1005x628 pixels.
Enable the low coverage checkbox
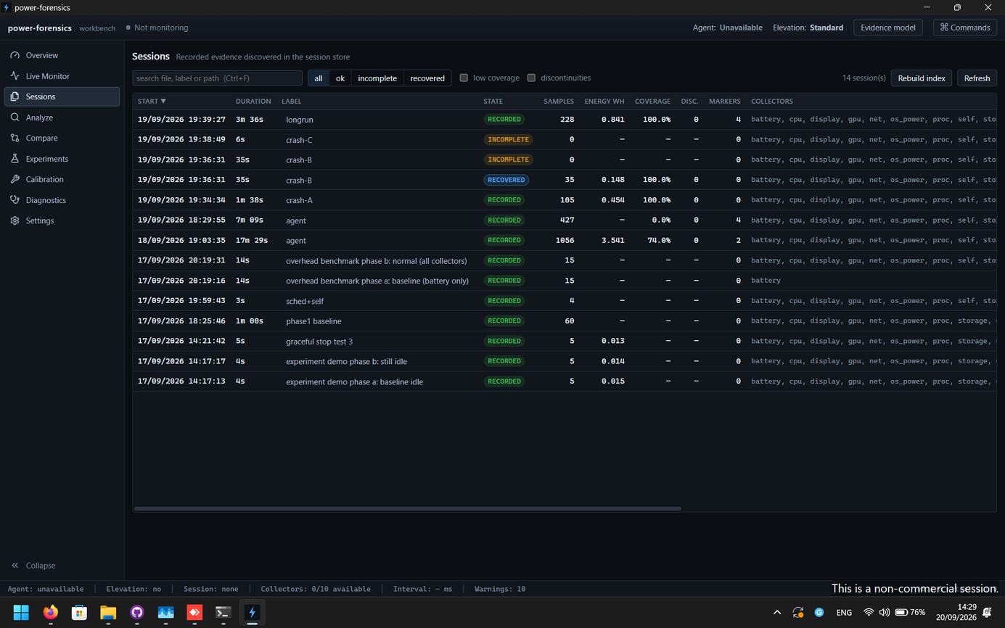coord(464,78)
